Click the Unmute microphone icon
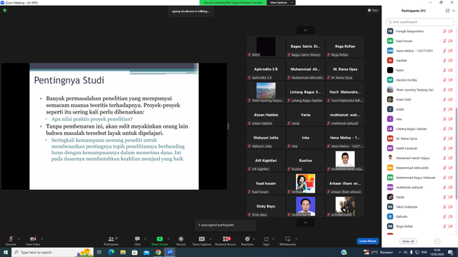 (x=11, y=239)
